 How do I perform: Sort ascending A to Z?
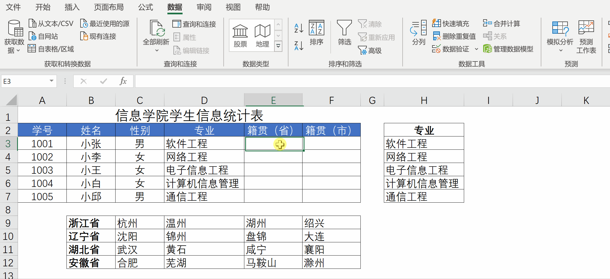pos(299,28)
